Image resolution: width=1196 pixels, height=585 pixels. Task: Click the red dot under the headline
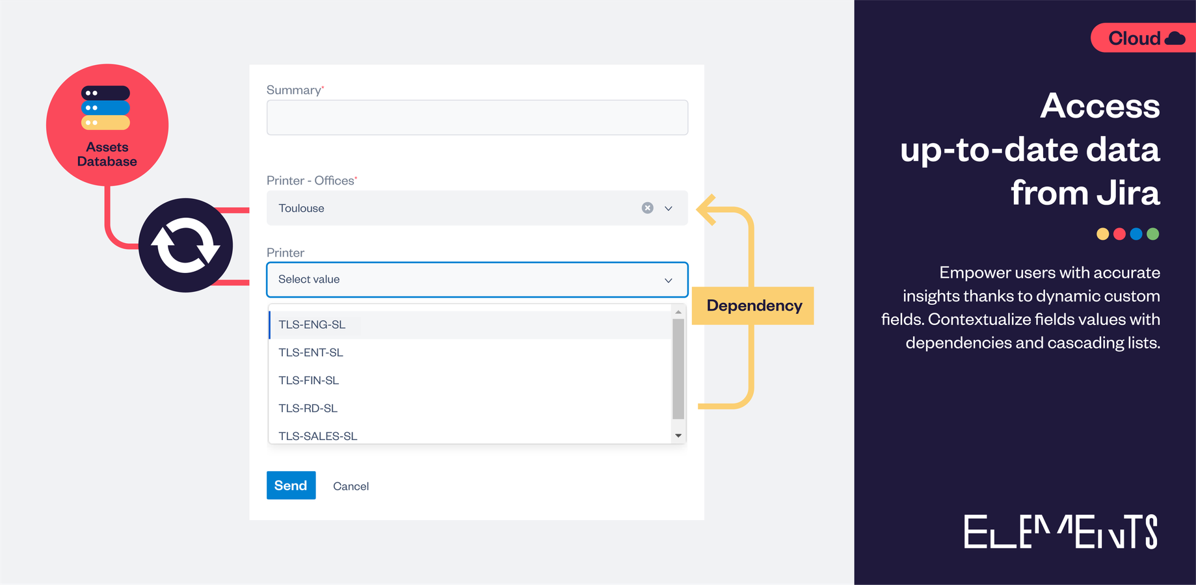[1119, 234]
